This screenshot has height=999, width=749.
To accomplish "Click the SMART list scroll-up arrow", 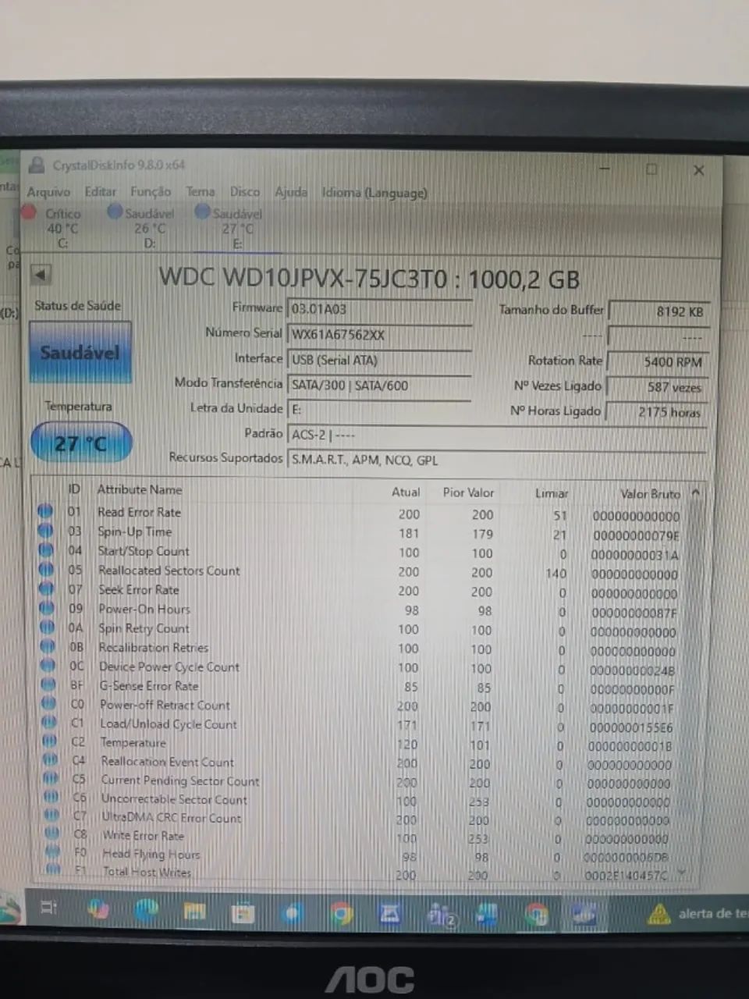I will click(695, 493).
